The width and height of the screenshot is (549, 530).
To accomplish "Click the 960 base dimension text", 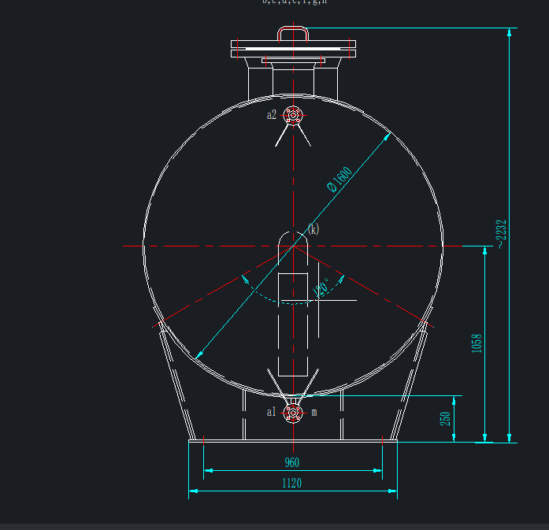I will (x=292, y=462).
